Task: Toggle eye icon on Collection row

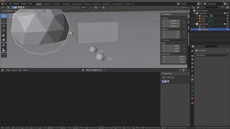Action: 227,13
